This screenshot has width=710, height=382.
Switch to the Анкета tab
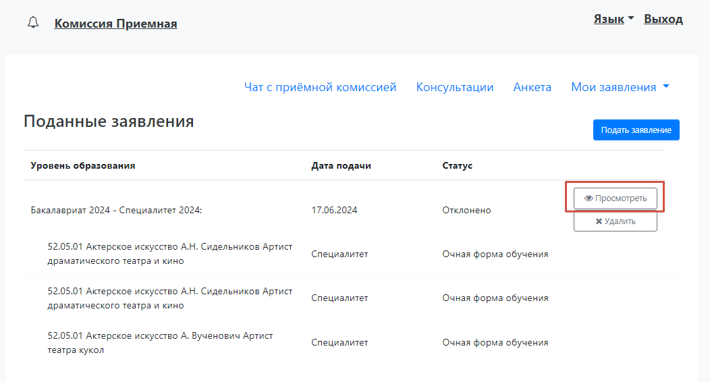click(532, 87)
